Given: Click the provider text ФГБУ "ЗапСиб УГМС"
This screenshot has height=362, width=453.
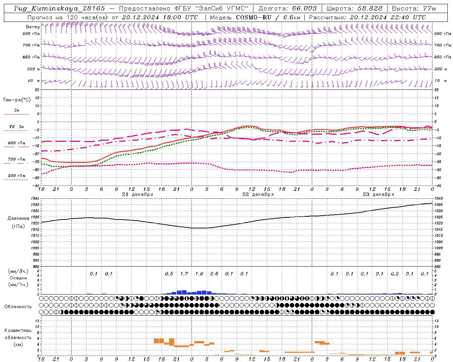Looking at the screenshot, I should 212,8.
